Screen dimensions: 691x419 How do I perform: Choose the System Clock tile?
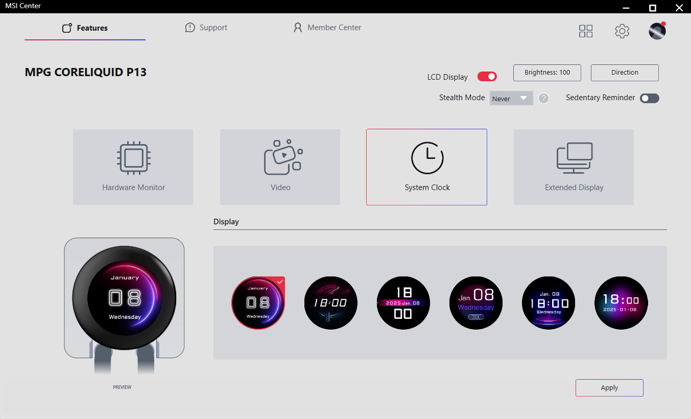point(426,167)
